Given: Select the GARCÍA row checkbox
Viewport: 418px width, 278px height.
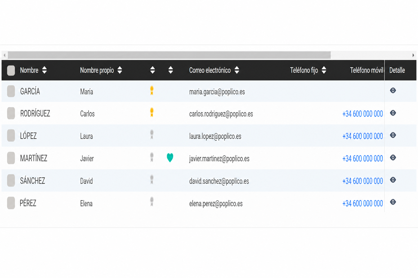Looking at the screenshot, I should [11, 91].
